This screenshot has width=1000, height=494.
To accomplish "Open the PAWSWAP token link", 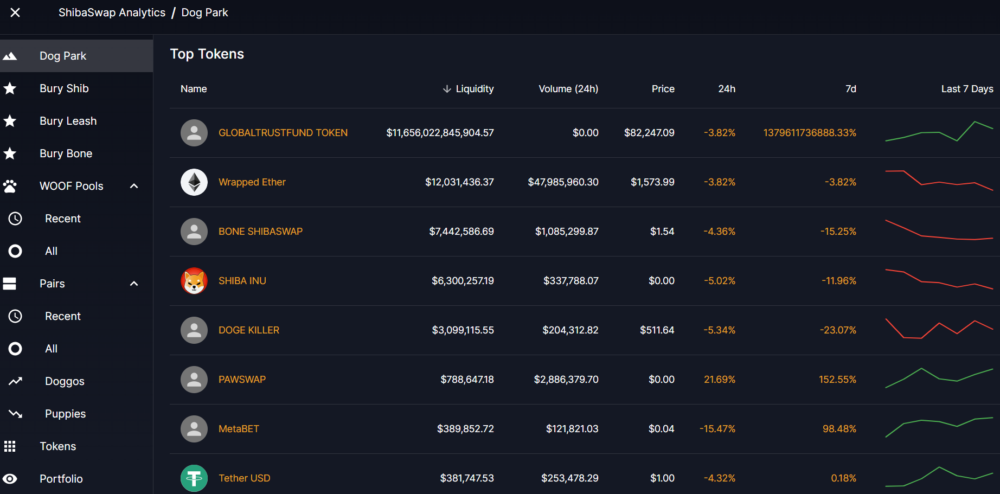I will [242, 380].
